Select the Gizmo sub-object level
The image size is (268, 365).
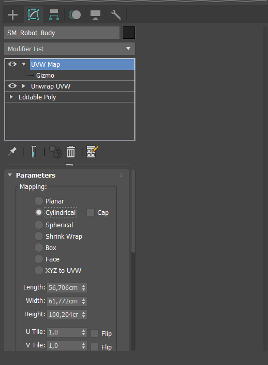point(45,76)
